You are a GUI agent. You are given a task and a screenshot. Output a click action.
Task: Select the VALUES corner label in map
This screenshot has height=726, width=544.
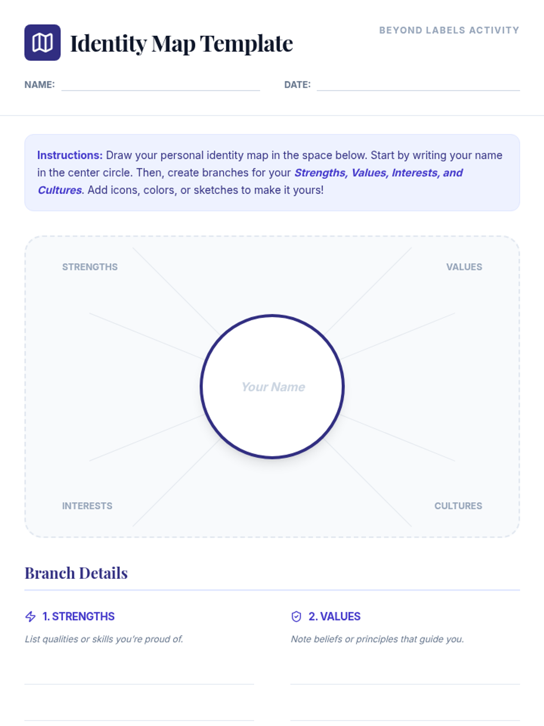click(464, 267)
